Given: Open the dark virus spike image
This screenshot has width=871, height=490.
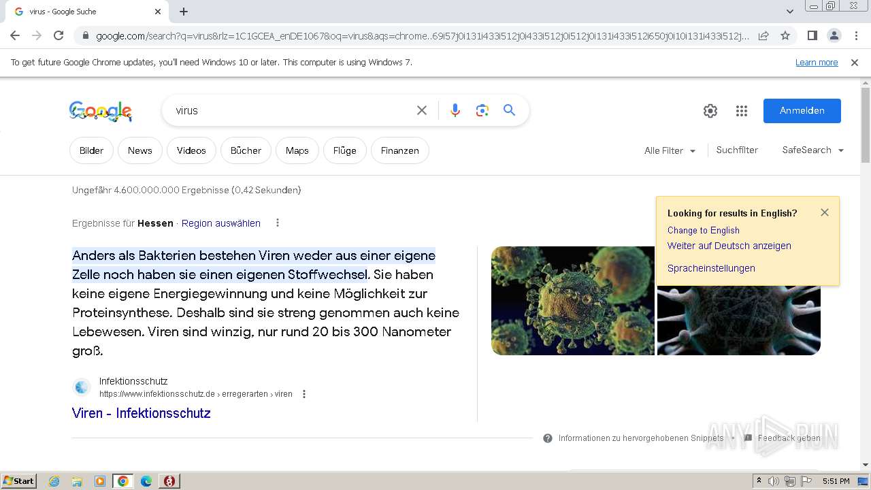Looking at the screenshot, I should coord(739,320).
